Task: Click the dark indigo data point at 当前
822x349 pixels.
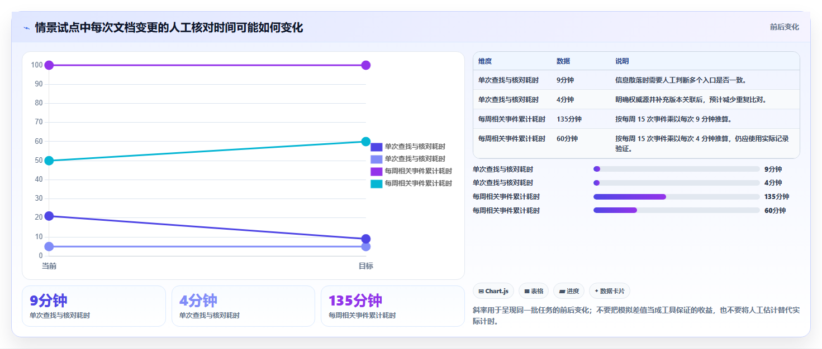Action: tap(49, 216)
